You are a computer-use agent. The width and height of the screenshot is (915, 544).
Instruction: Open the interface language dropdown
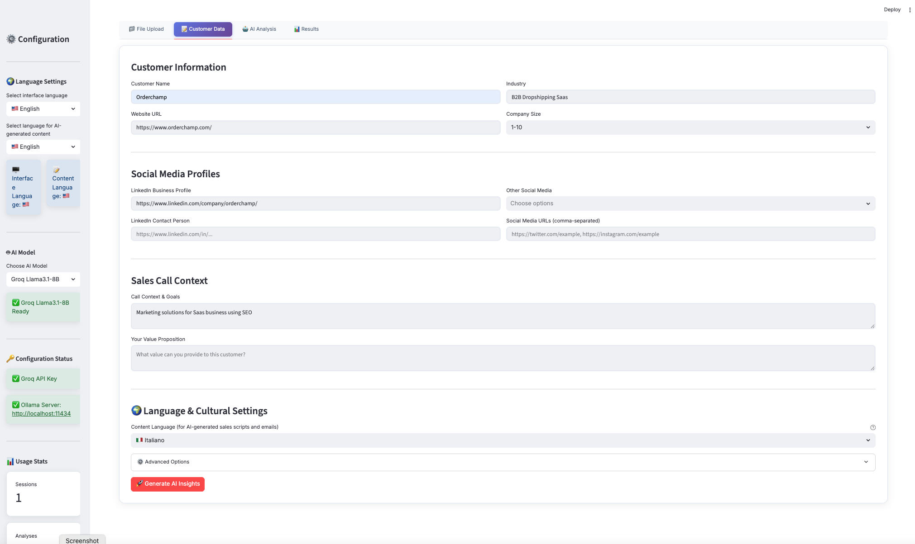(43, 109)
